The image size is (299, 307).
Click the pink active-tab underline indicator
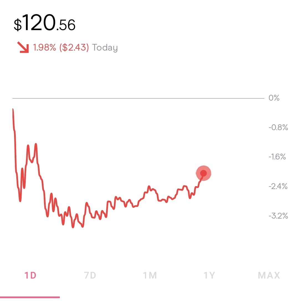[x=30, y=297]
